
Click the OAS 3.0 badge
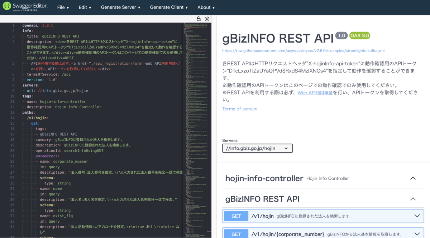pyautogui.click(x=360, y=35)
